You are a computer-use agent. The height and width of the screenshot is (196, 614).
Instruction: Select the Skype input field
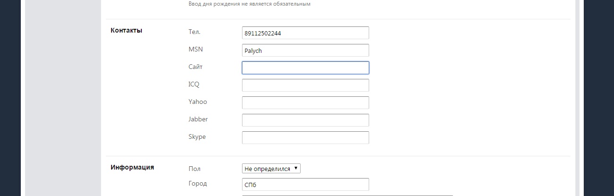click(305, 138)
